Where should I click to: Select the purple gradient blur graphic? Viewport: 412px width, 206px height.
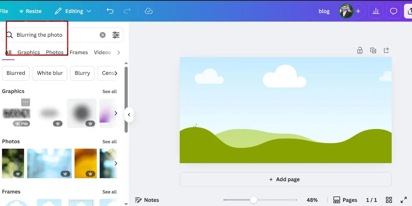(108, 113)
